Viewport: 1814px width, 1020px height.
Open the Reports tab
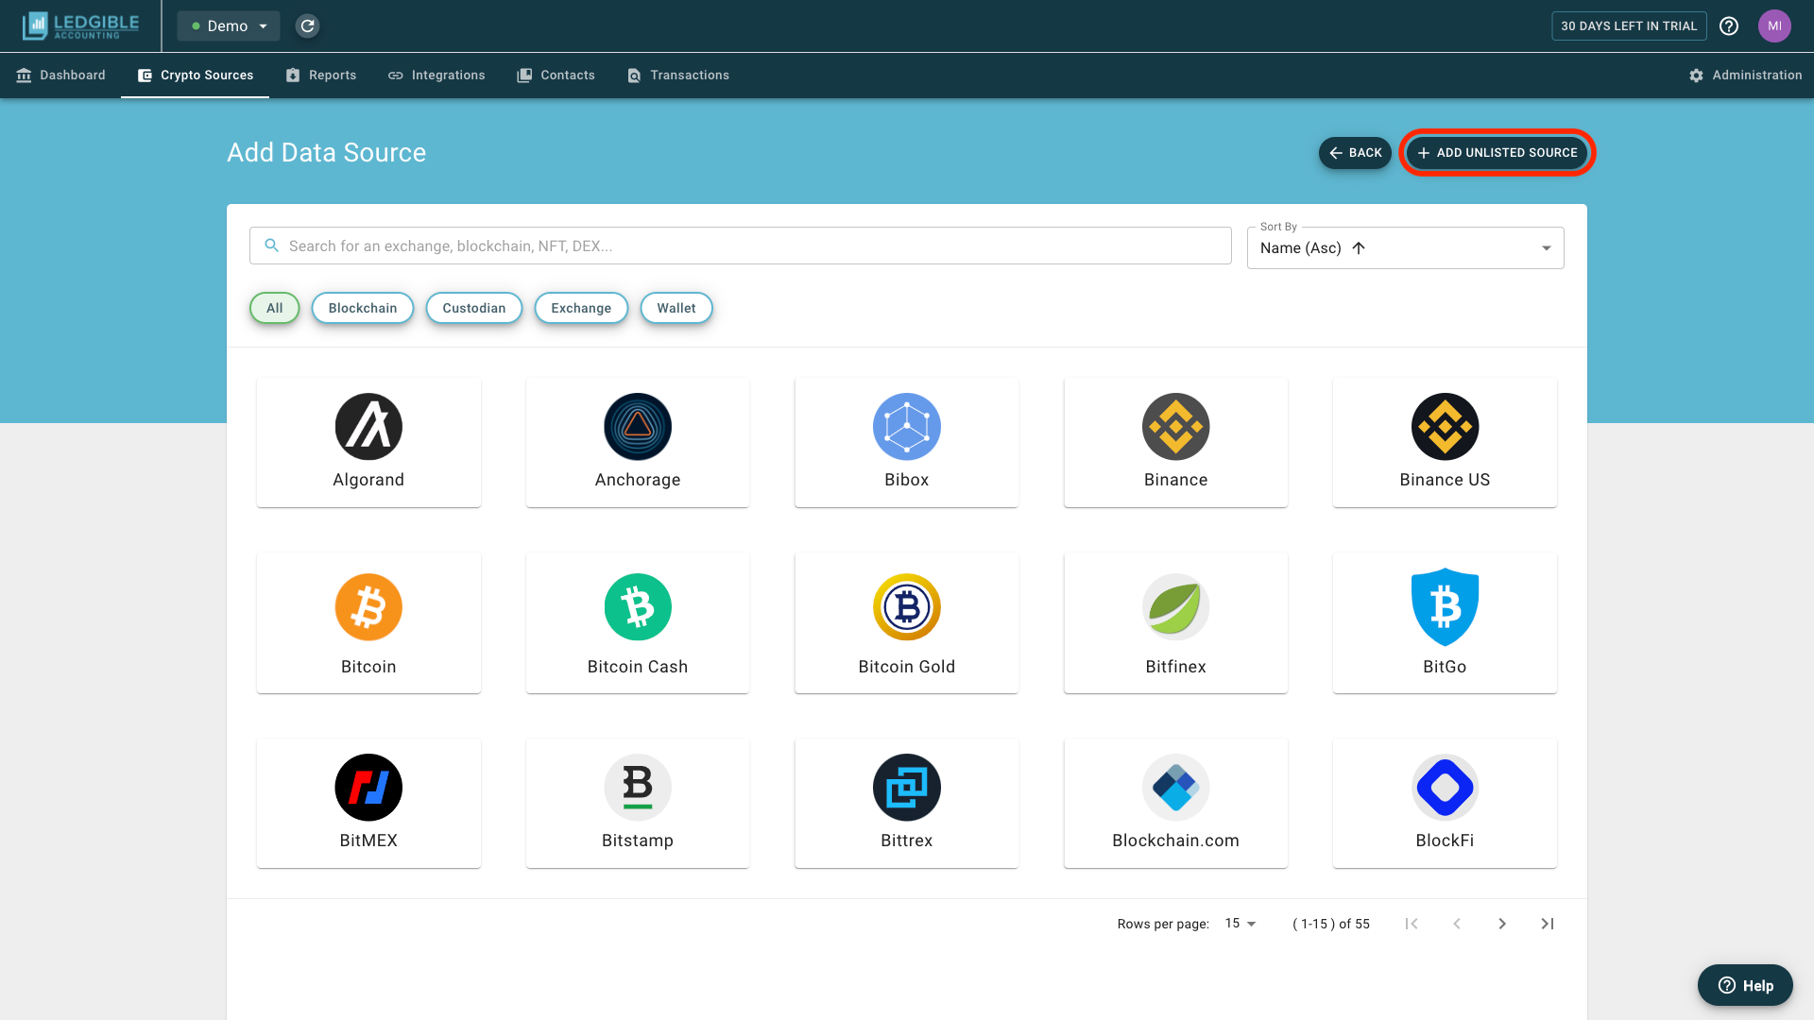(x=320, y=76)
